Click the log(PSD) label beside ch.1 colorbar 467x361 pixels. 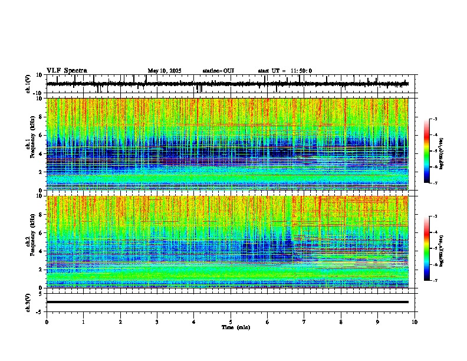442,154
